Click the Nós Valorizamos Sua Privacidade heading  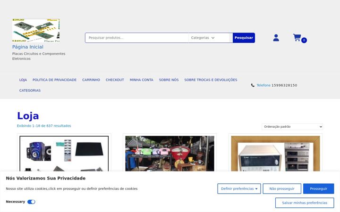pyautogui.click(x=45, y=178)
